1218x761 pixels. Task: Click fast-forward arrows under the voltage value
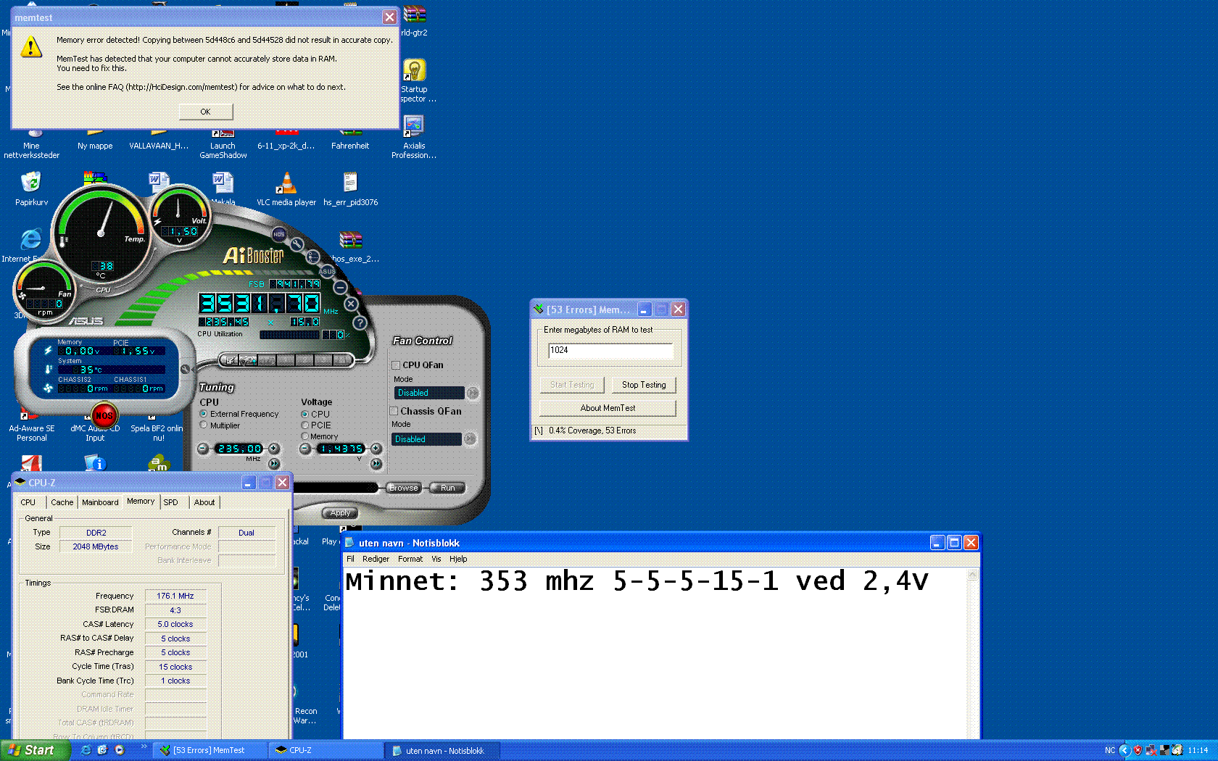(x=376, y=463)
